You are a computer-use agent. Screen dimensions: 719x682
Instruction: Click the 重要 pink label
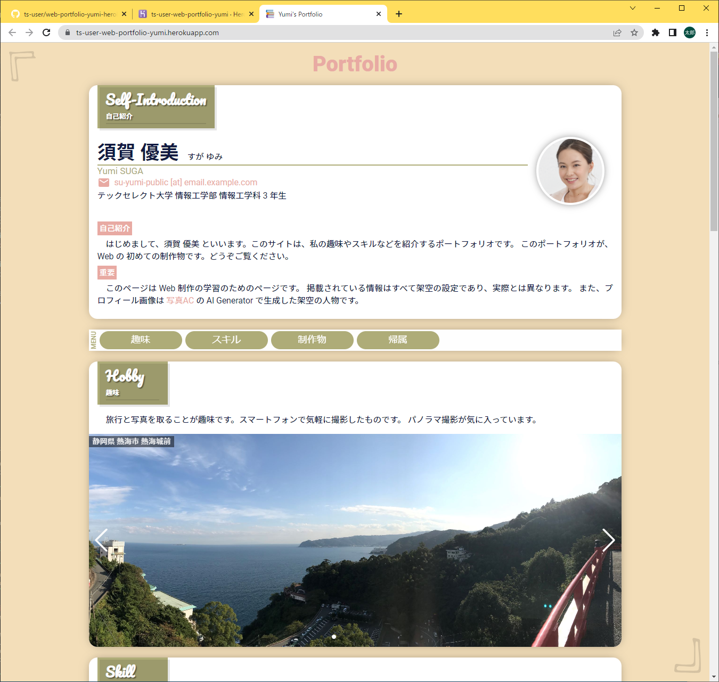pyautogui.click(x=107, y=273)
